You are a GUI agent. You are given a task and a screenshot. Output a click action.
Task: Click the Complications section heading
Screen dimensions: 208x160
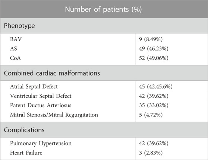(24, 130)
